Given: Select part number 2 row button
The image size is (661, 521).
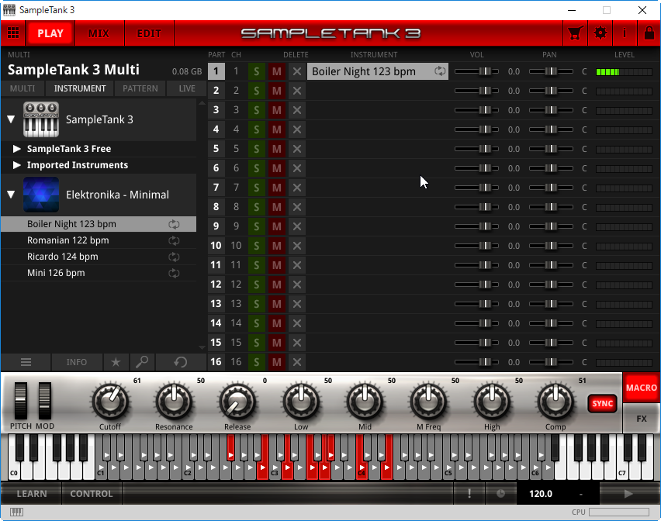Looking at the screenshot, I should (216, 91).
